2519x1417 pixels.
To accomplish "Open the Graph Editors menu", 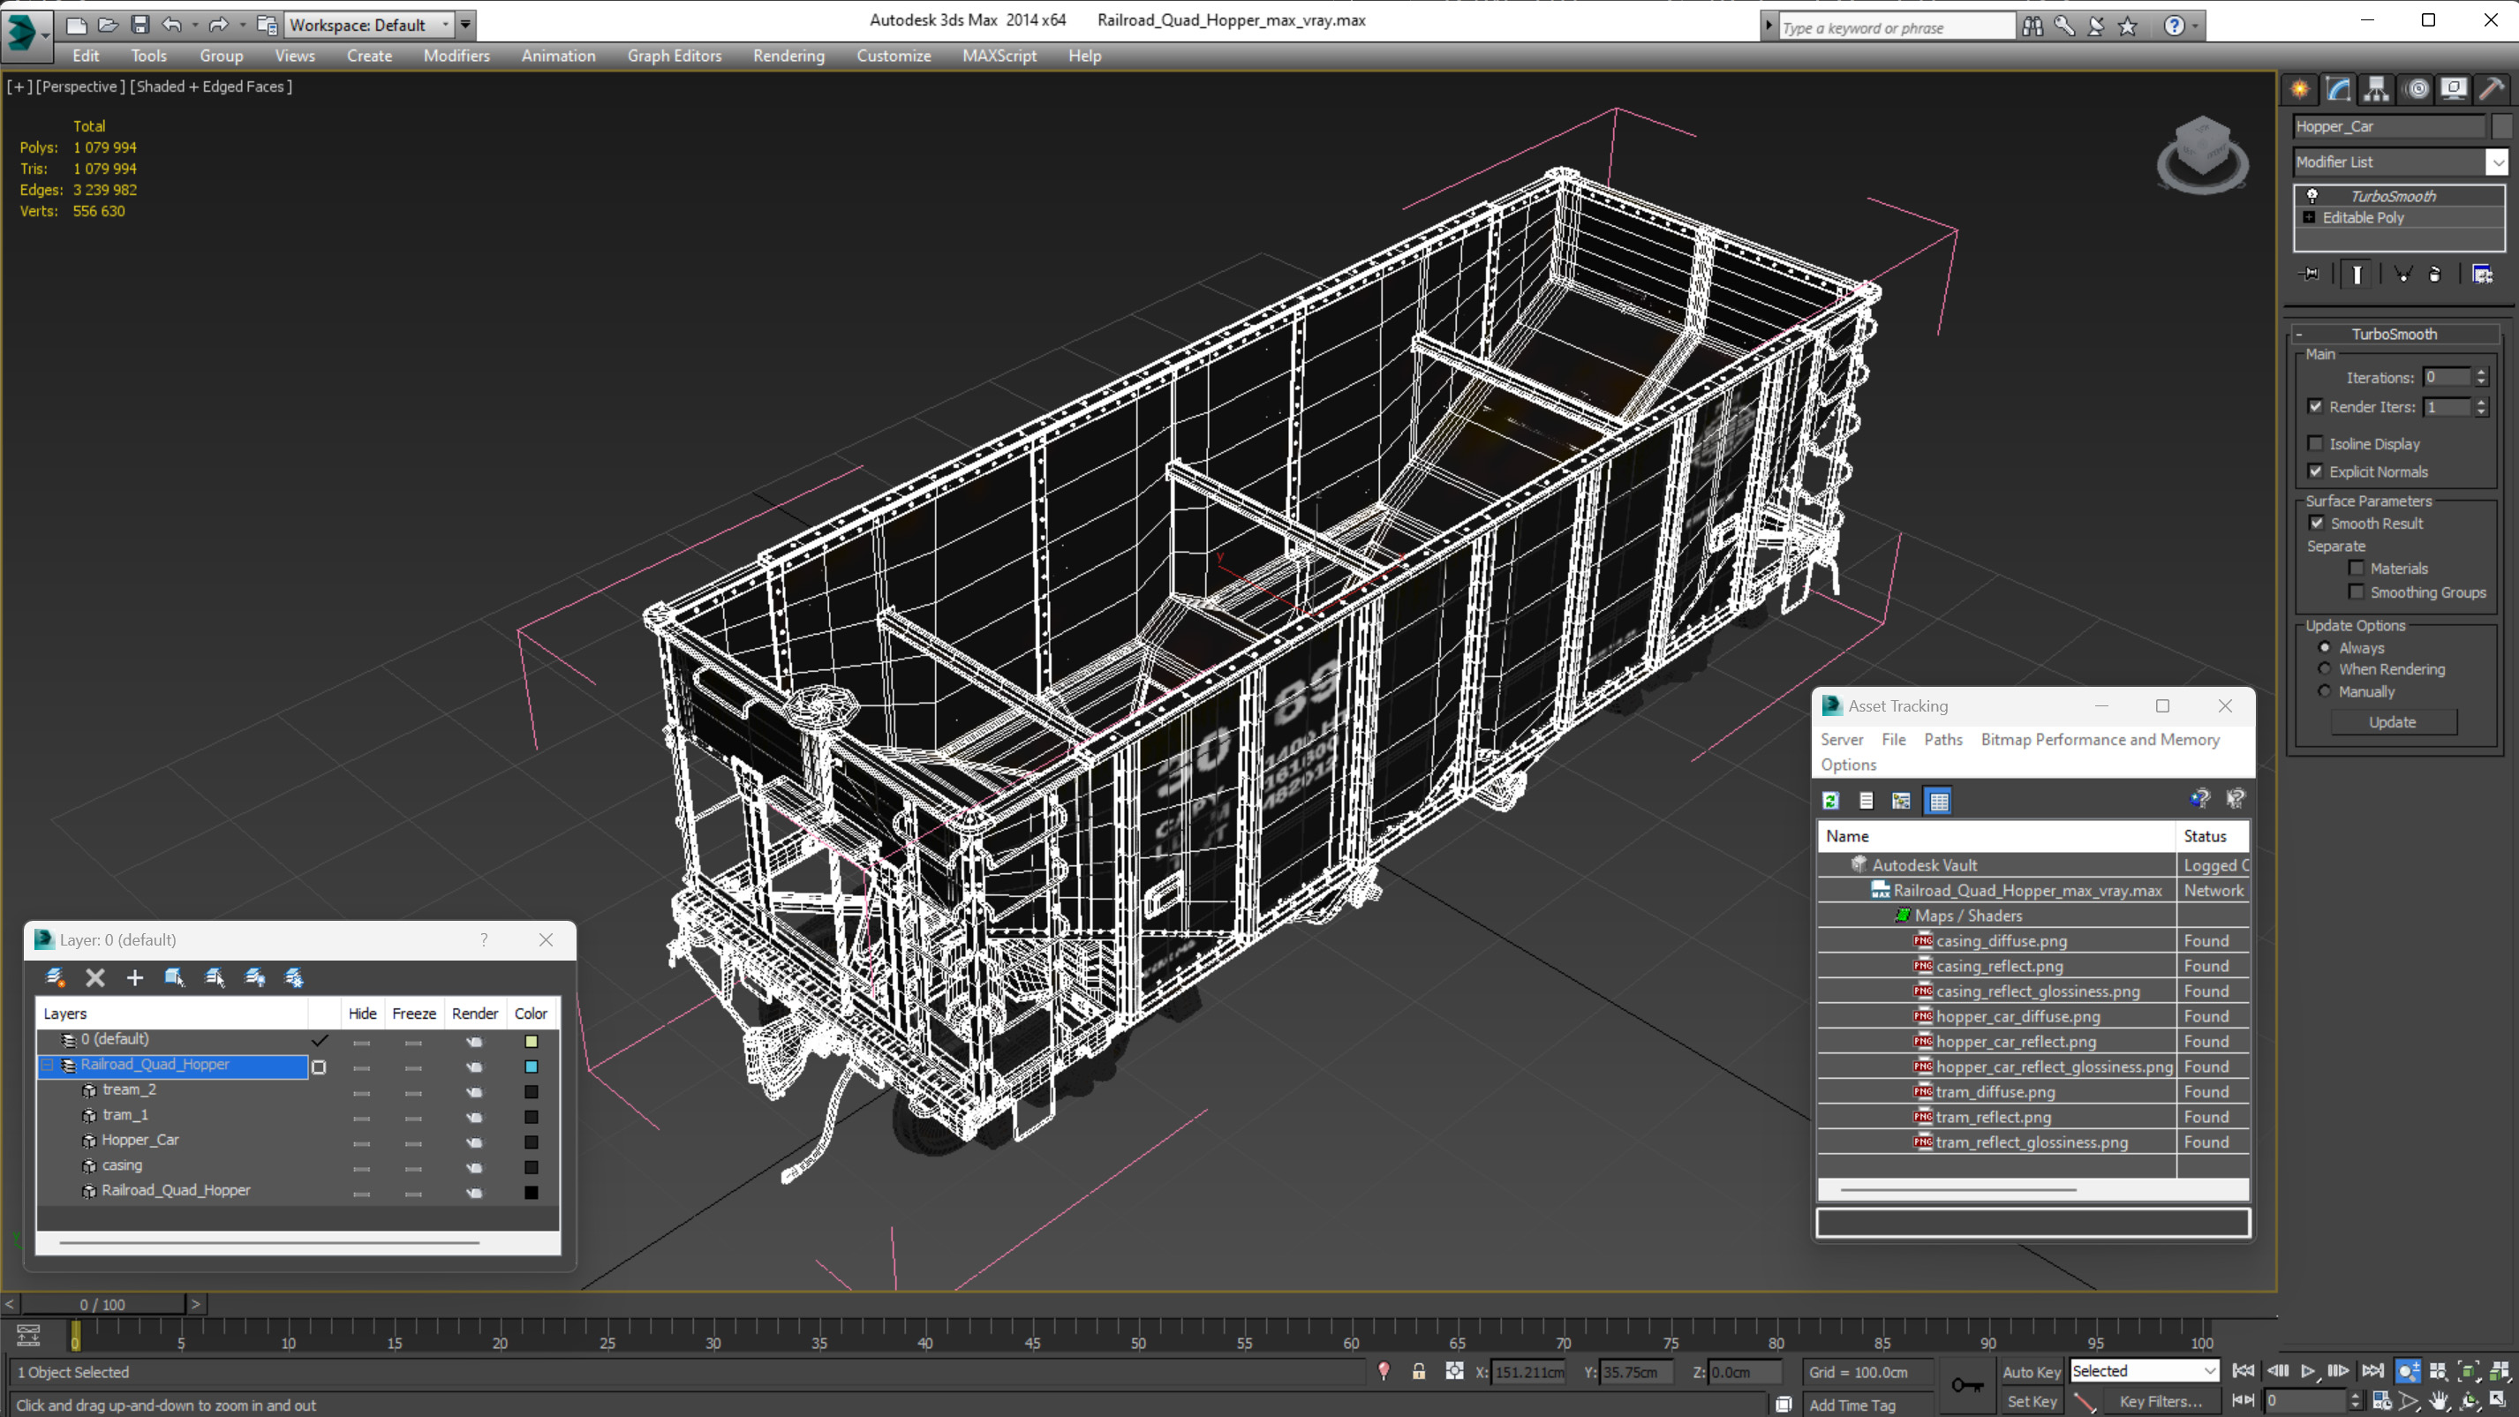I will click(674, 56).
